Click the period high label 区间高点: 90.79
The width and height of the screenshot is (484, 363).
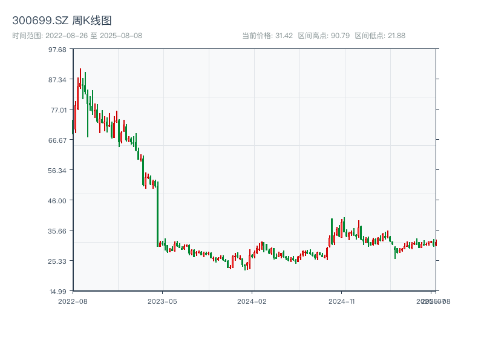tap(324, 36)
